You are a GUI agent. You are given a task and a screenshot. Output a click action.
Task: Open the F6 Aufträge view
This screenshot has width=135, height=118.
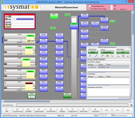(62, 110)
